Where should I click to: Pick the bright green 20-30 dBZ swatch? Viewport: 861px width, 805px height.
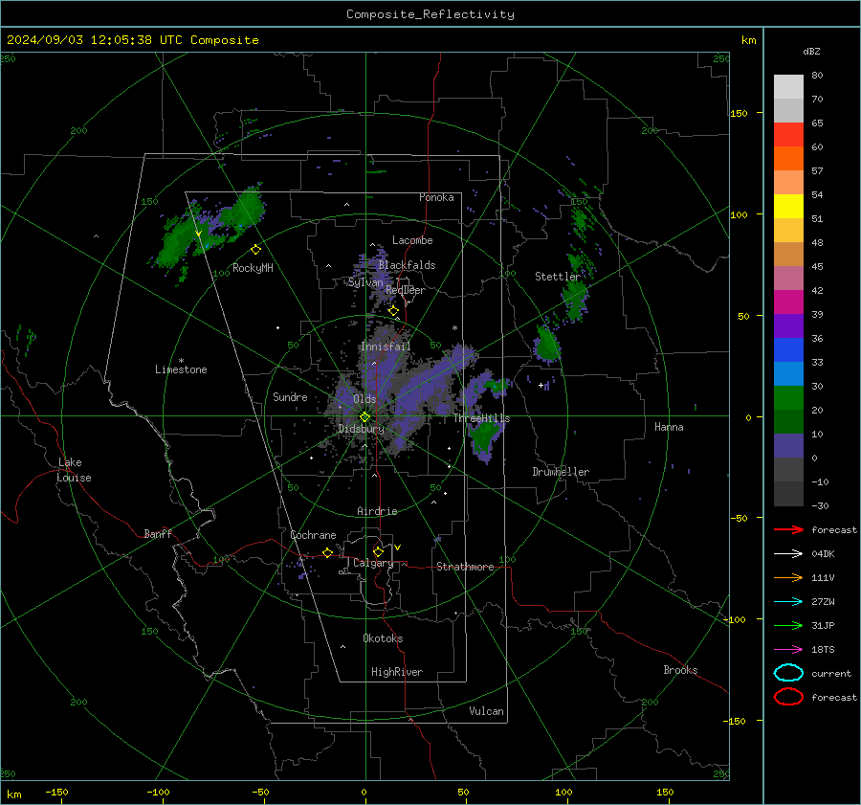[788, 397]
